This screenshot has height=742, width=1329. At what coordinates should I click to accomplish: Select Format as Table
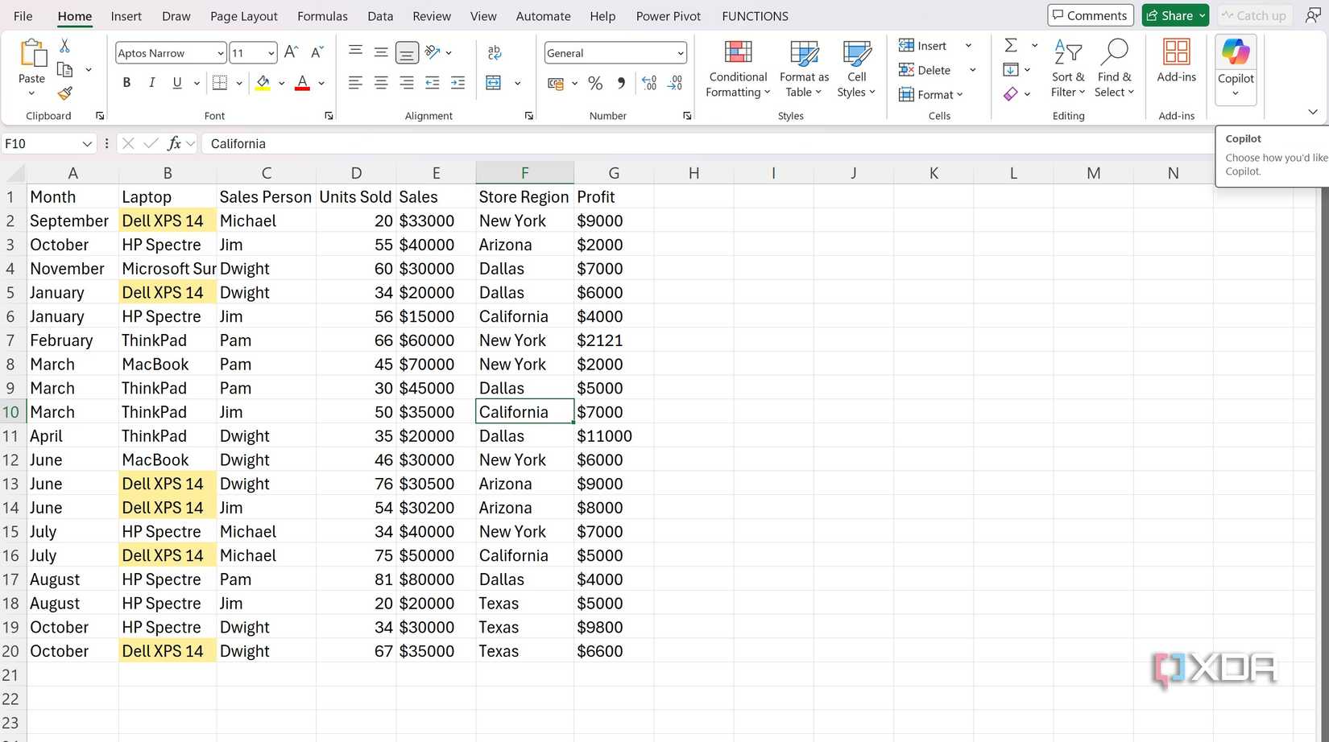[803, 68]
